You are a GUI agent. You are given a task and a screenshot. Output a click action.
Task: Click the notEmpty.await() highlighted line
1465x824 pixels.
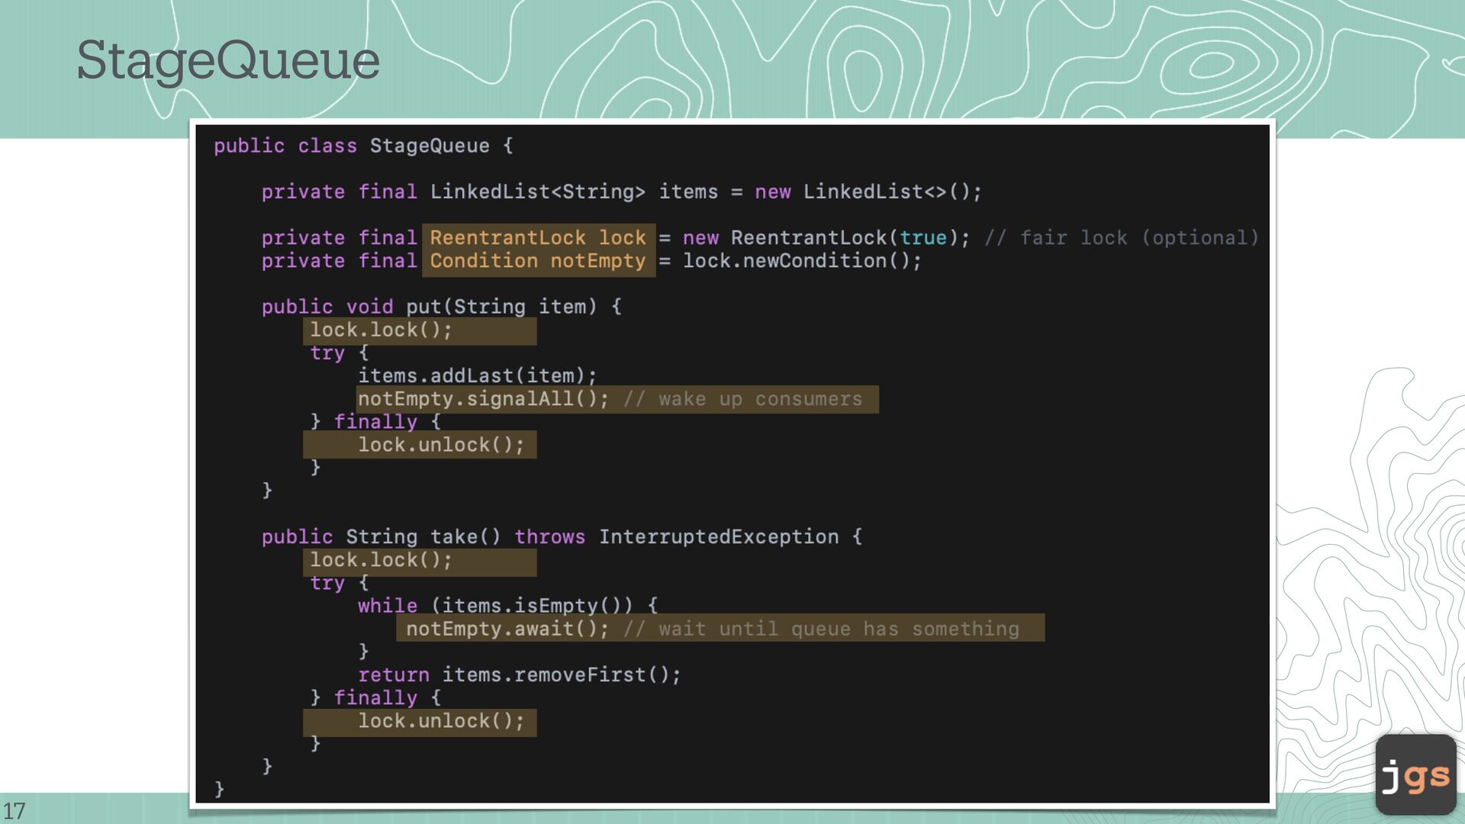pos(507,629)
